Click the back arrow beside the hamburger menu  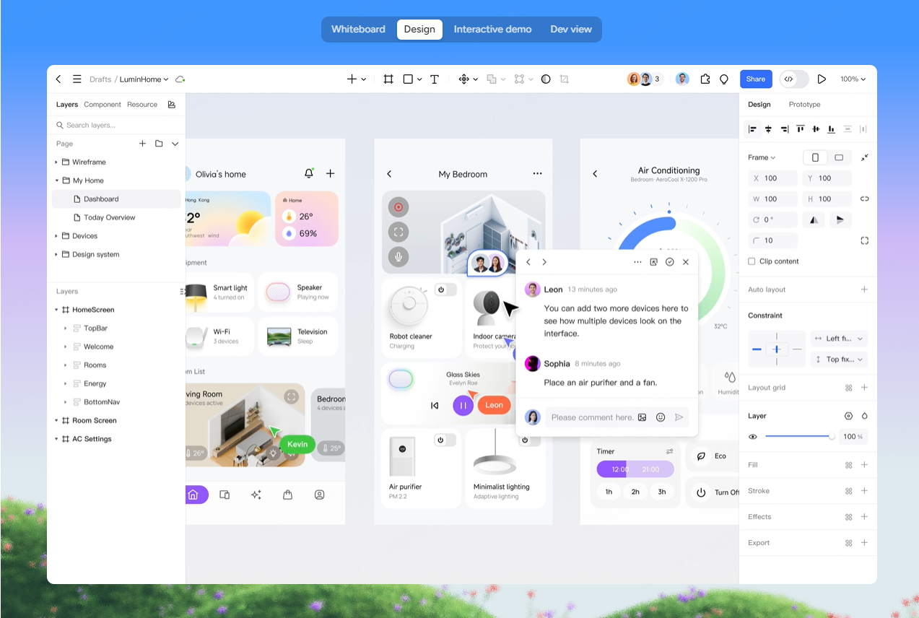[58, 79]
